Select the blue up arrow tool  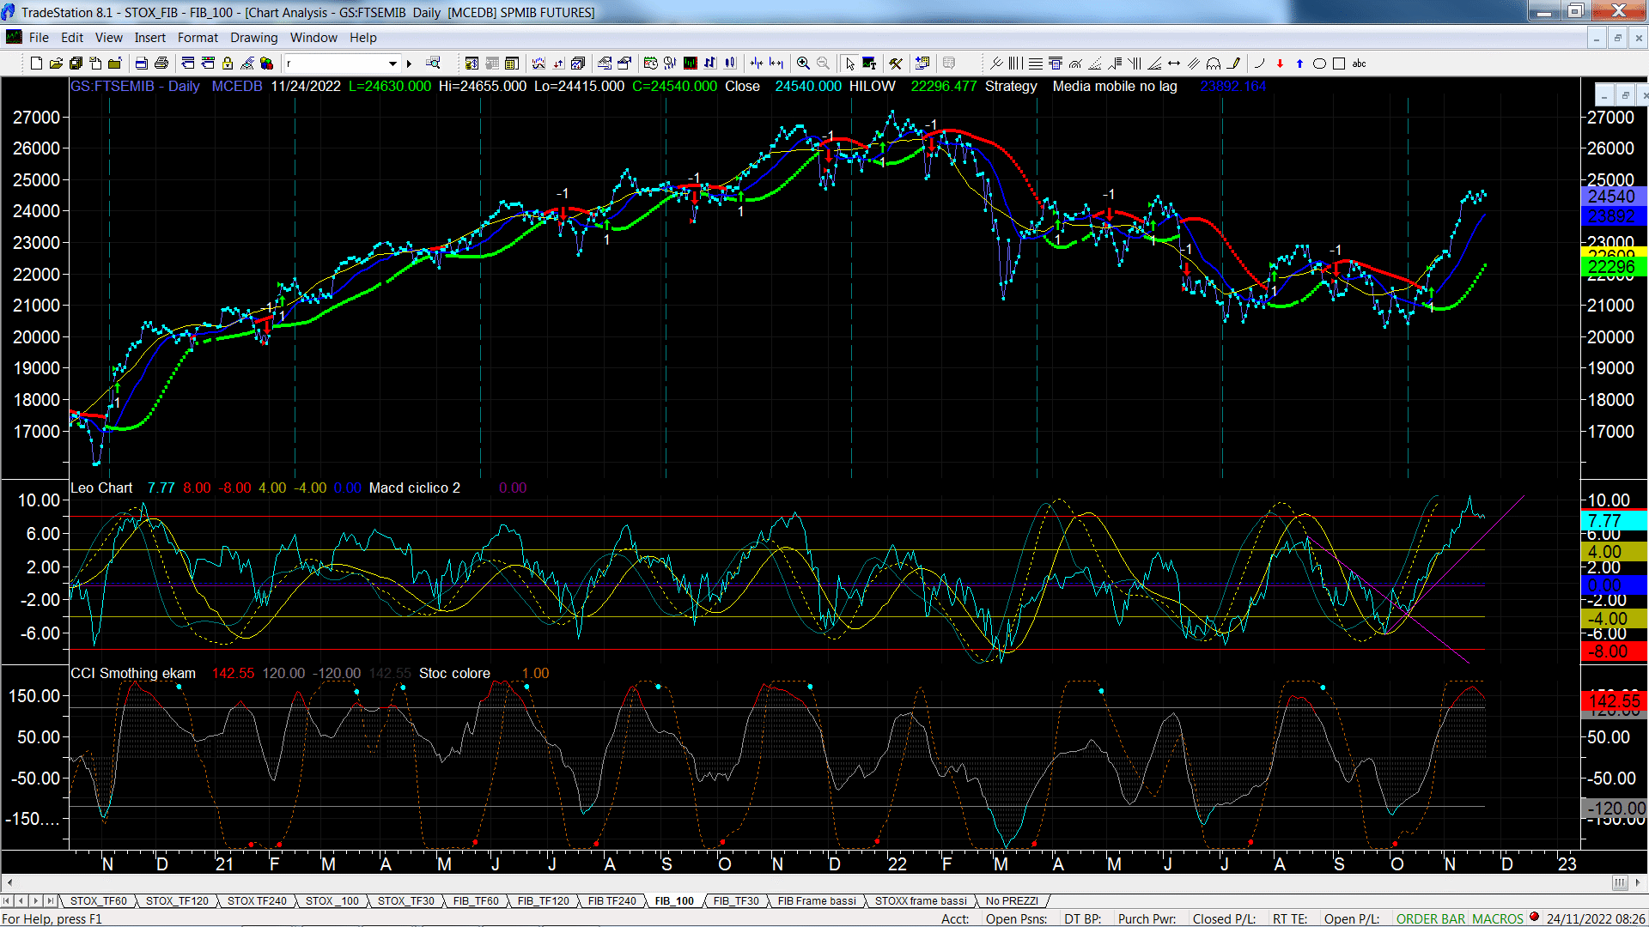coord(1299,64)
